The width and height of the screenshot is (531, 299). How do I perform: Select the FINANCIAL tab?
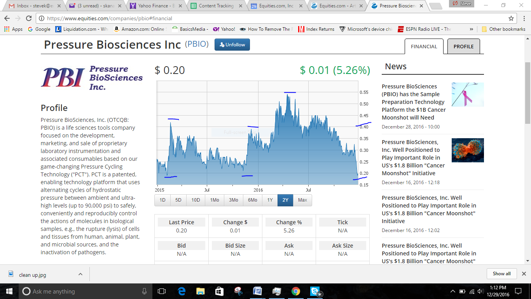pos(424,46)
